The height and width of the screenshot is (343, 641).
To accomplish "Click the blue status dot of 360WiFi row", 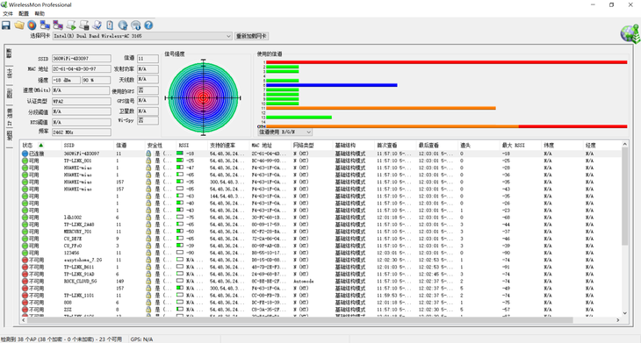I will [x=25, y=154].
